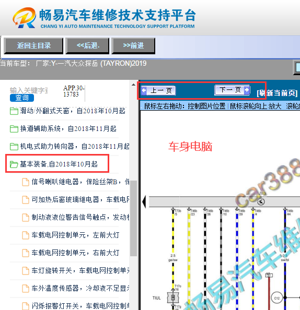Open 信号喇叭继电器，保险丝架B page
This screenshot has width=300, height=310.
pyautogui.click(x=80, y=182)
